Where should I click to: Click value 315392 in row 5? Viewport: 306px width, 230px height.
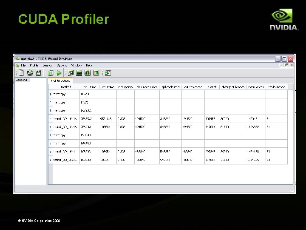(x=165, y=127)
